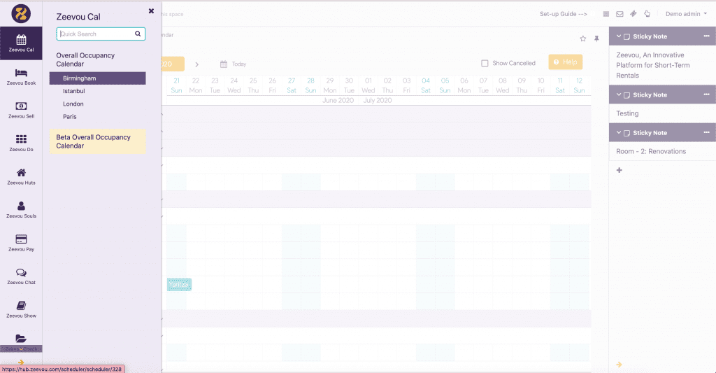Open Zeevou Chat module
Screen dimensions: 716x373
pyautogui.click(x=21, y=276)
